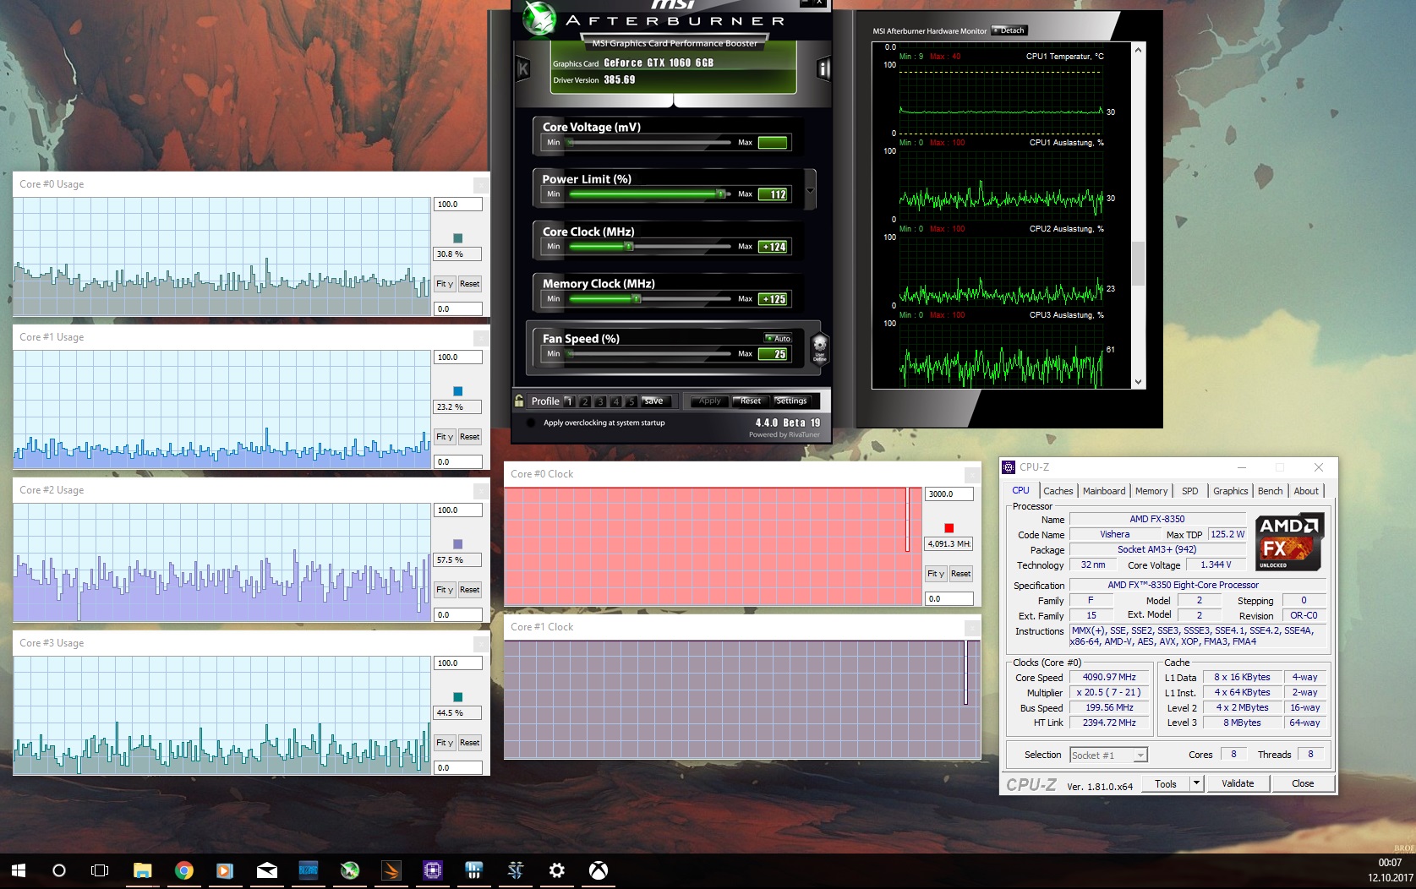Viewport: 1416px width, 889px height.
Task: Open the SPD tab in CPU-Z
Action: coord(1189,491)
